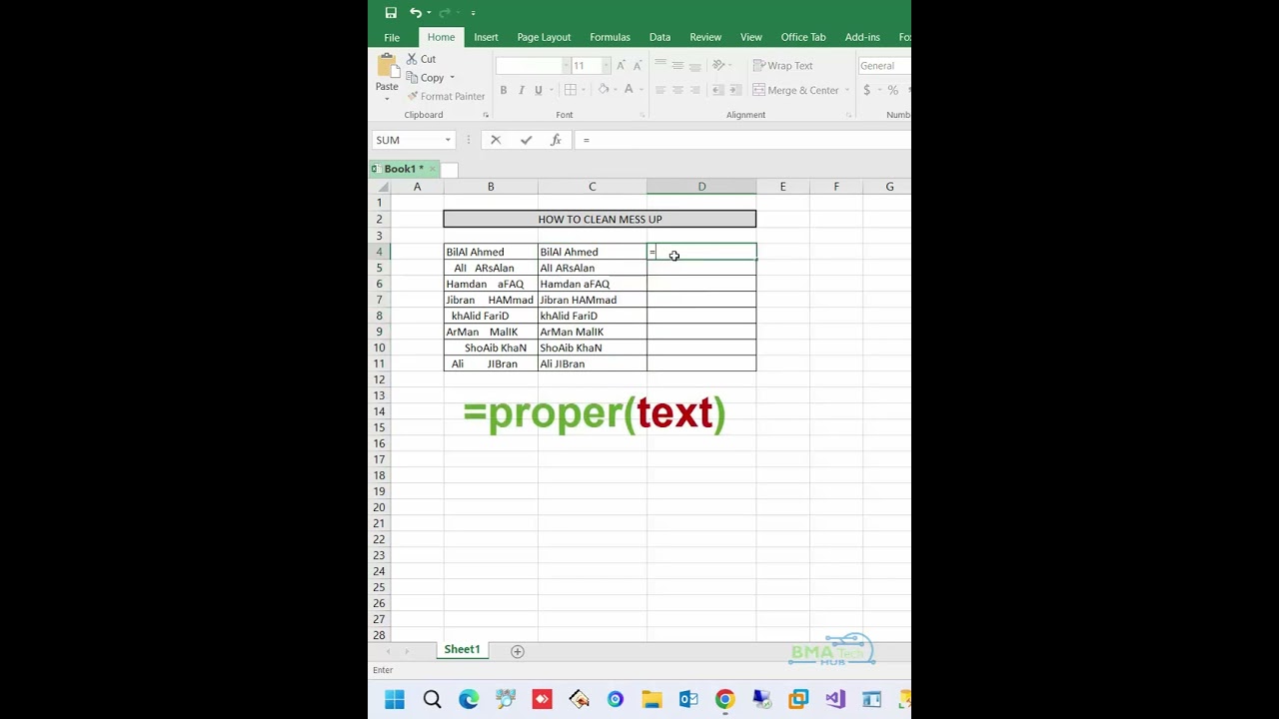Viewport: 1279px width, 719px height.
Task: Add a new sheet with plus button
Action: (x=518, y=651)
